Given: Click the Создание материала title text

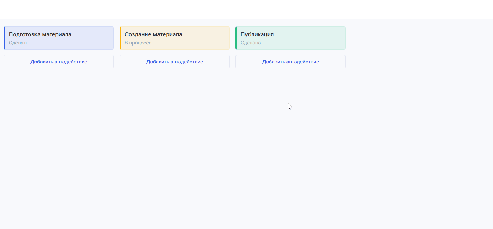Looking at the screenshot, I should point(153,34).
